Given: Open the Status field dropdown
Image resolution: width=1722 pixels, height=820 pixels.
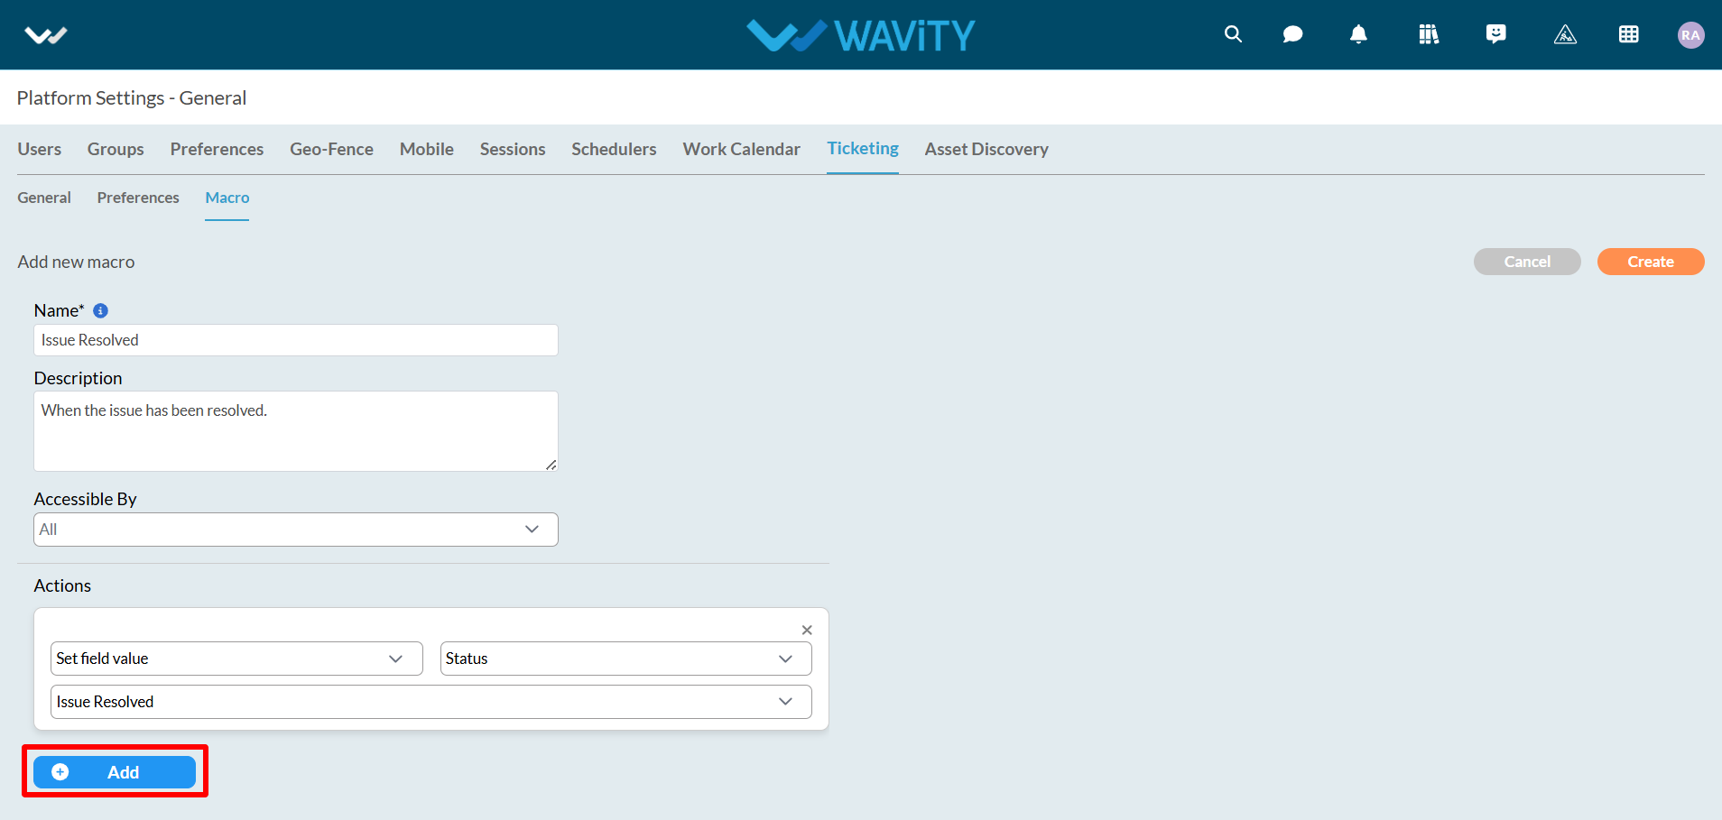Looking at the screenshot, I should tap(626, 659).
